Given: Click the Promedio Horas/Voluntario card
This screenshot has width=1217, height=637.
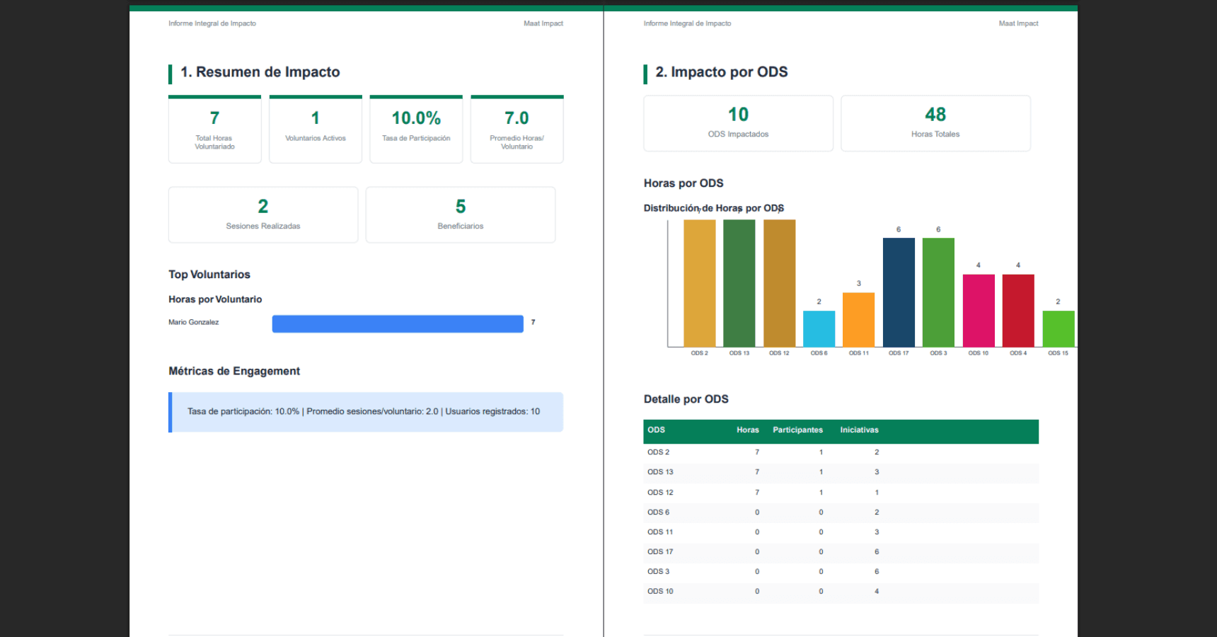Looking at the screenshot, I should 517,129.
